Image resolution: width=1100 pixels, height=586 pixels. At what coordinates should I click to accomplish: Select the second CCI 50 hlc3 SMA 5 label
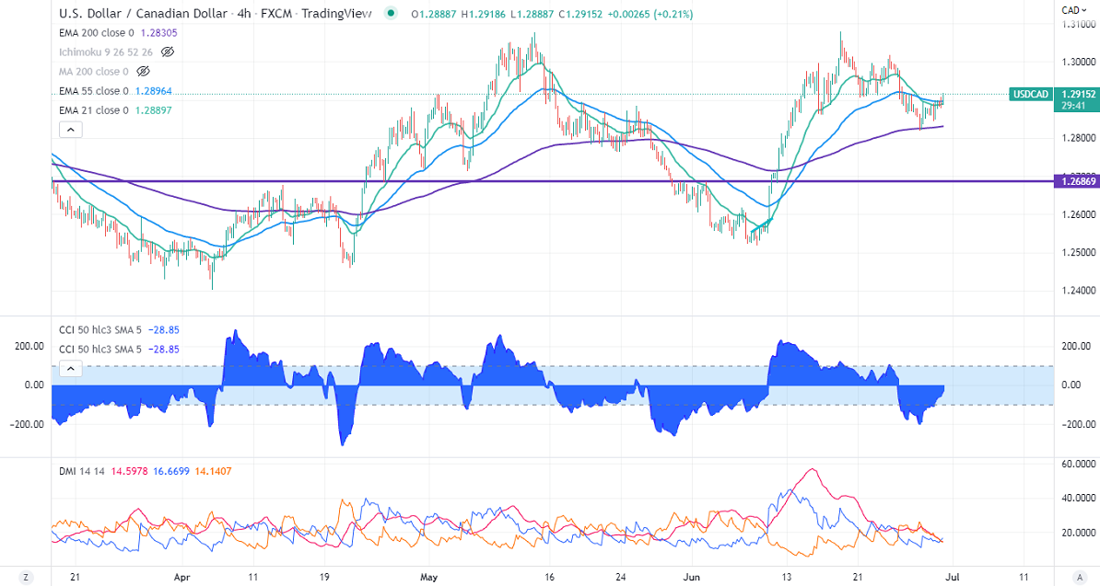click(100, 350)
